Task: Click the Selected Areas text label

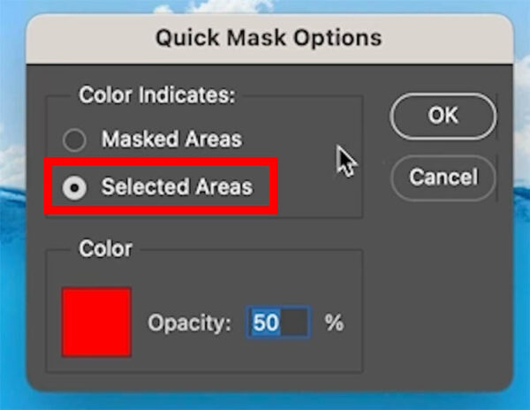Action: tap(177, 186)
